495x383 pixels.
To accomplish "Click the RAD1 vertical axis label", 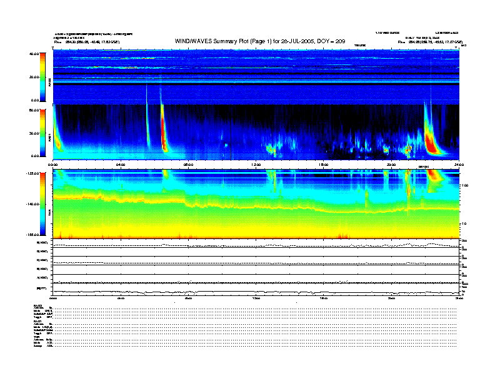I will click(49, 138).
